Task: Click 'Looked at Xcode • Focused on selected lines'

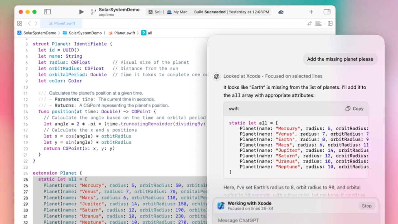Action: coord(273,76)
